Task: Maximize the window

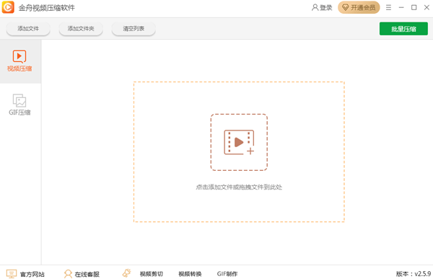Action: pos(414,7)
